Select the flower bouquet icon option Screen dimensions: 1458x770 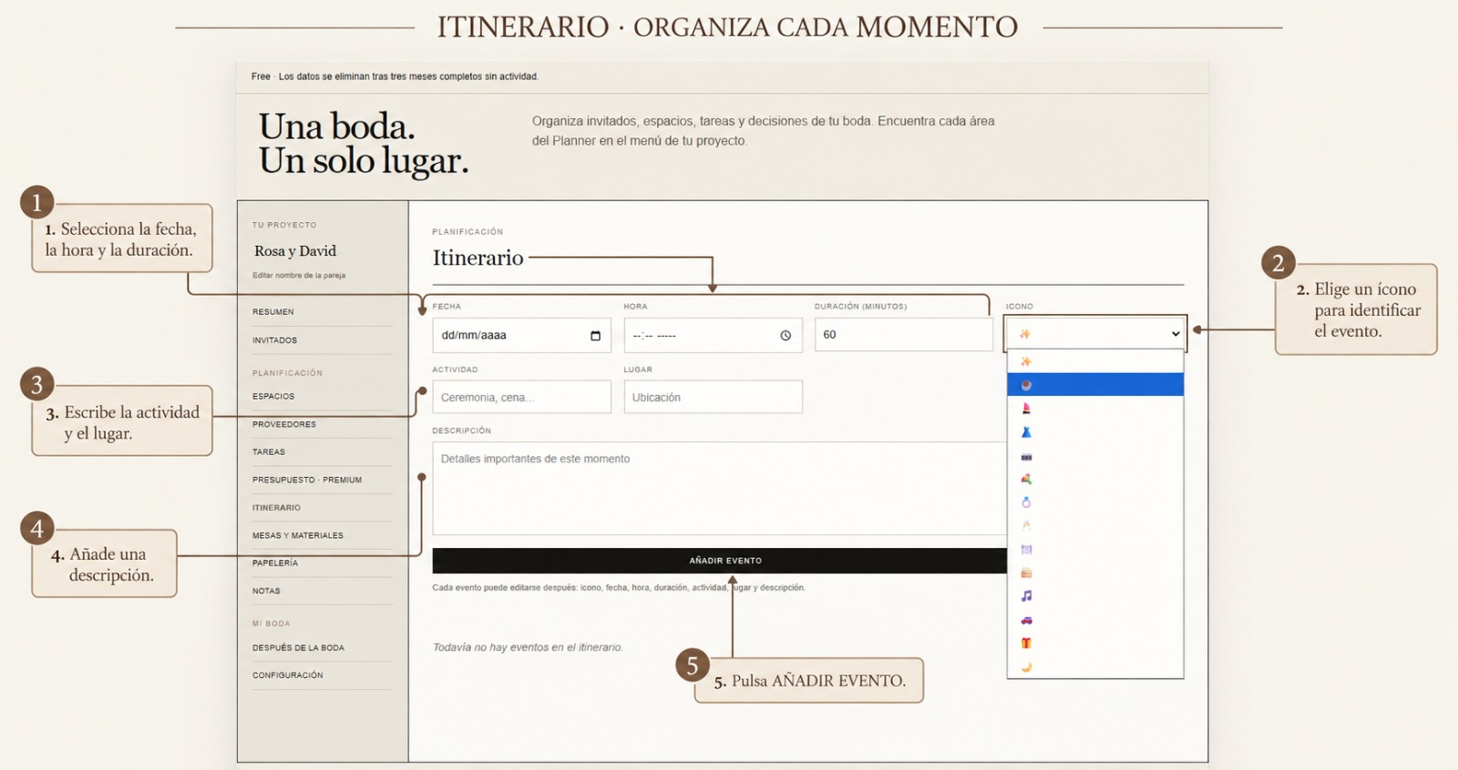[x=1094, y=479]
